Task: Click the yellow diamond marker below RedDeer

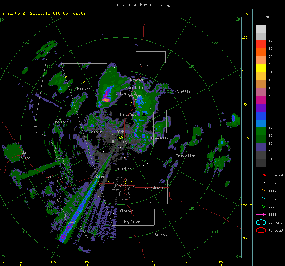Action: (130, 102)
